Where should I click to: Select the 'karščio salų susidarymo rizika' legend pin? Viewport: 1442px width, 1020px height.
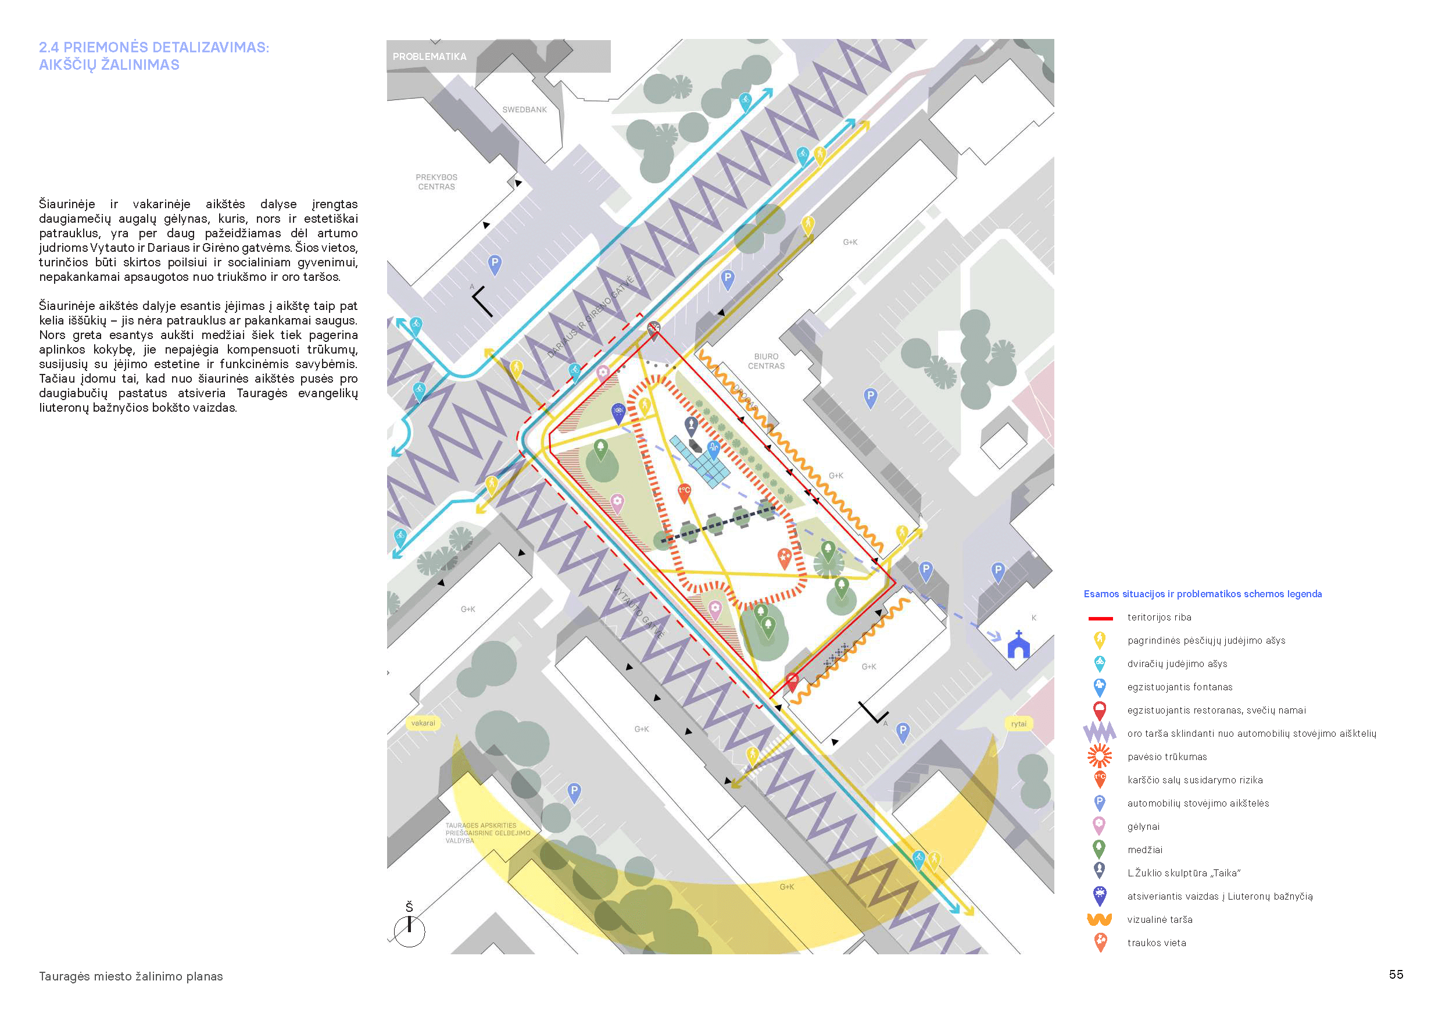(1099, 780)
